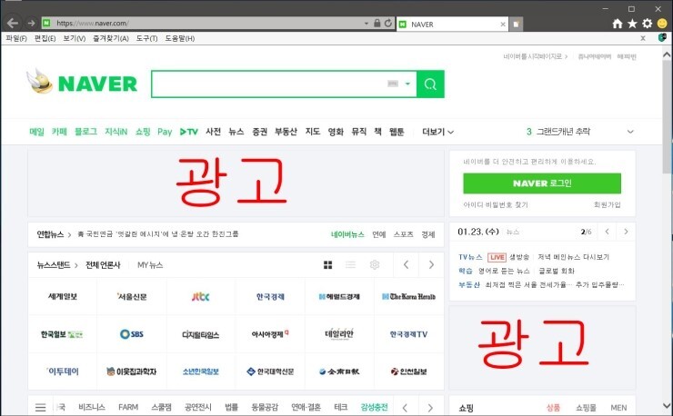
Task: Open the jtbc press logo
Action: [x=200, y=297]
